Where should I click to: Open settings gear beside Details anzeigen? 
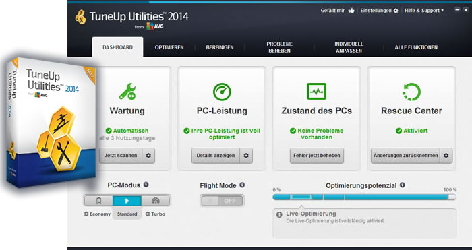click(246, 156)
